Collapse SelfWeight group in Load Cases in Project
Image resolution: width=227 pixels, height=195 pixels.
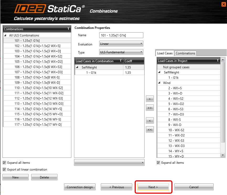coord(159,72)
